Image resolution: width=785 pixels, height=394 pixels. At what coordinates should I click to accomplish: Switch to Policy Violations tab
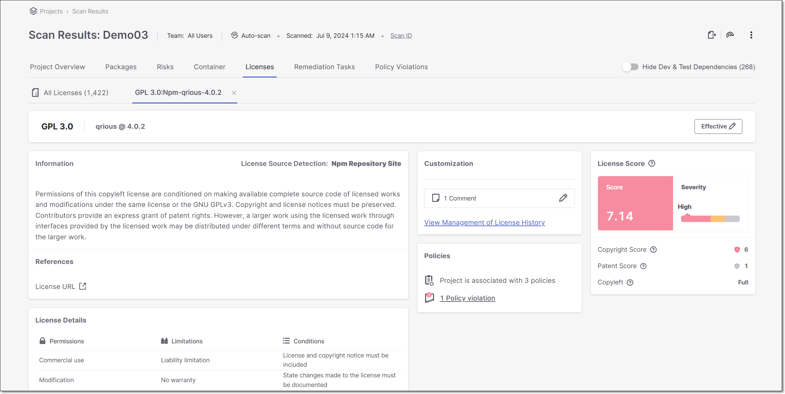[401, 67]
